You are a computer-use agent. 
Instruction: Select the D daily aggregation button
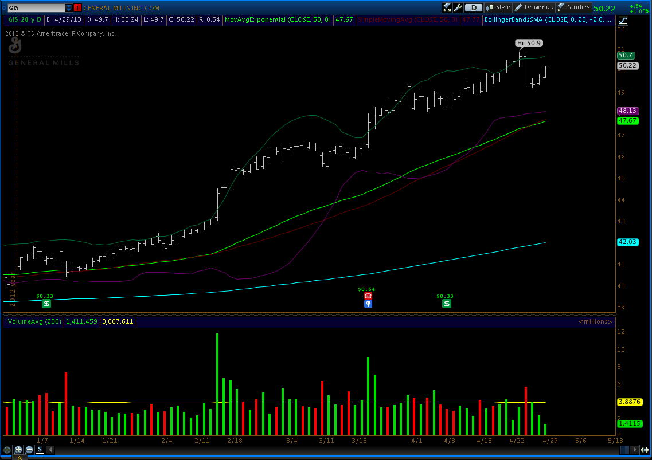click(474, 7)
